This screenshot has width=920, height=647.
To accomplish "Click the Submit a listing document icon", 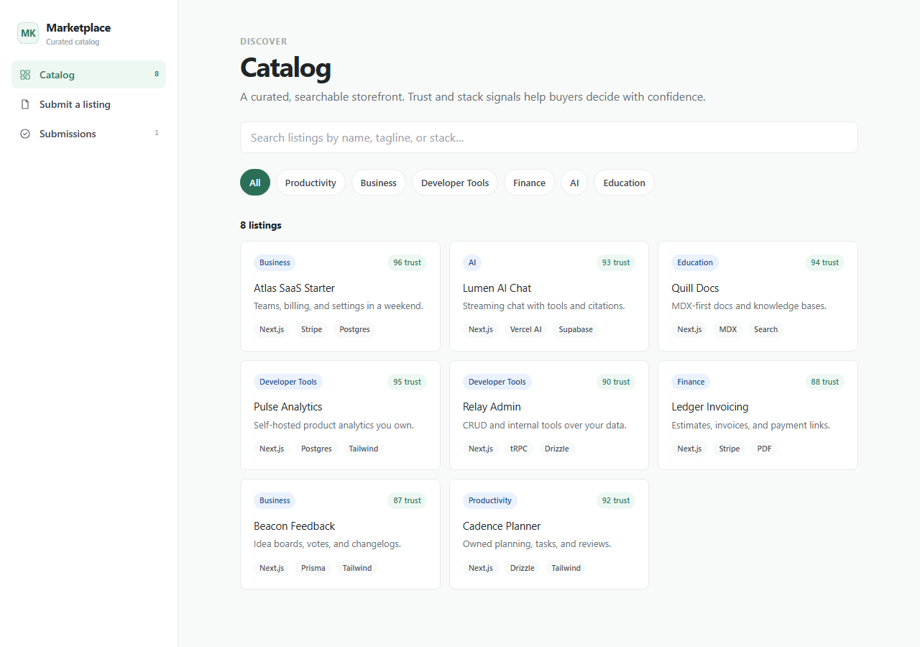I will tap(25, 104).
